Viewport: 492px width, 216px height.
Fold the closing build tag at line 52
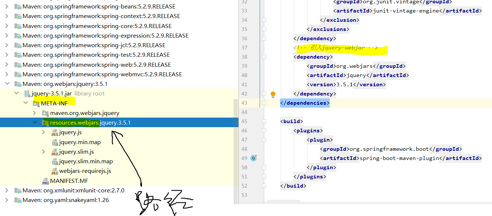[x=264, y=186]
